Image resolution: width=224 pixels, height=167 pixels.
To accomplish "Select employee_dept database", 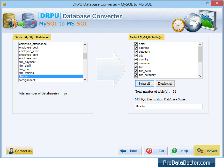I will click(x=51, y=47).
